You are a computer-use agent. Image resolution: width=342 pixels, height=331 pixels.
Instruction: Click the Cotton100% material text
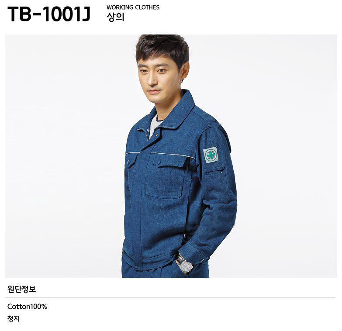click(27, 307)
